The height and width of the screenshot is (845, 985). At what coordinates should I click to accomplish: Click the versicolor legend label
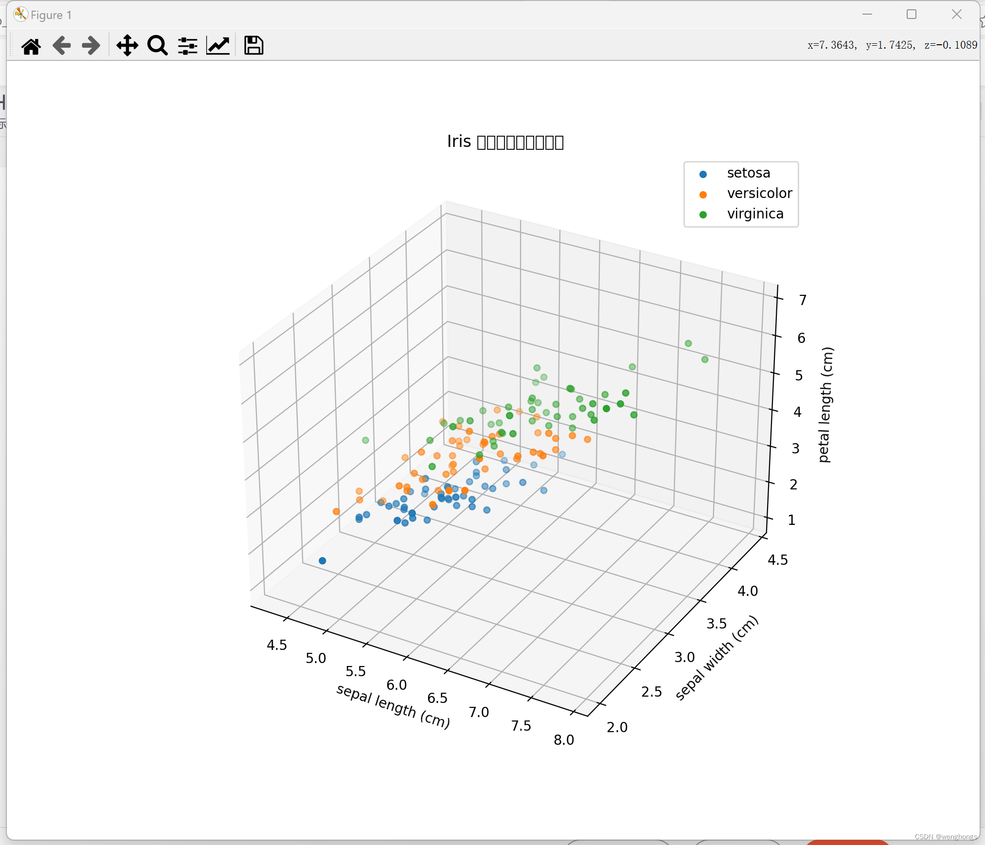coord(759,194)
